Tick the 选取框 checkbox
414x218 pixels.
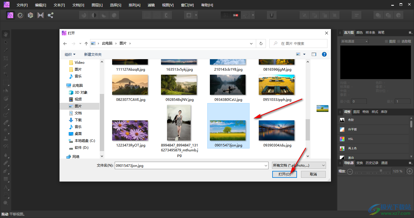[399, 41]
